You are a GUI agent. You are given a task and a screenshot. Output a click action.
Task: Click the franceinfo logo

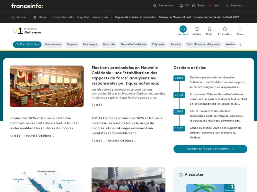point(27,6)
